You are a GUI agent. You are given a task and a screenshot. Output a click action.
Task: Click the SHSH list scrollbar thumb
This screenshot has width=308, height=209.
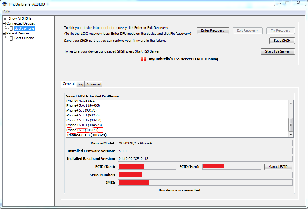click(x=291, y=125)
